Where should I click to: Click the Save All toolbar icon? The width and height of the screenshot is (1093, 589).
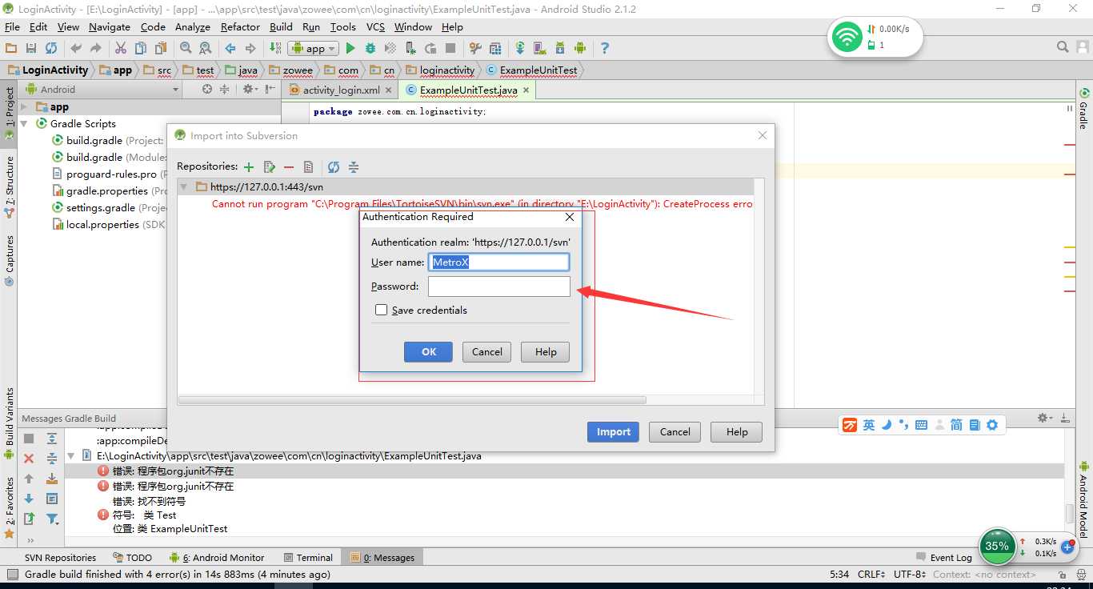click(31, 48)
